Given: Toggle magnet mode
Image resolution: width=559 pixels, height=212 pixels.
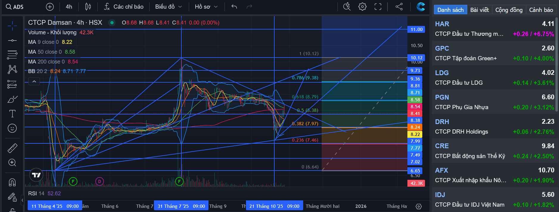Looking at the screenshot, I should (x=12, y=182).
